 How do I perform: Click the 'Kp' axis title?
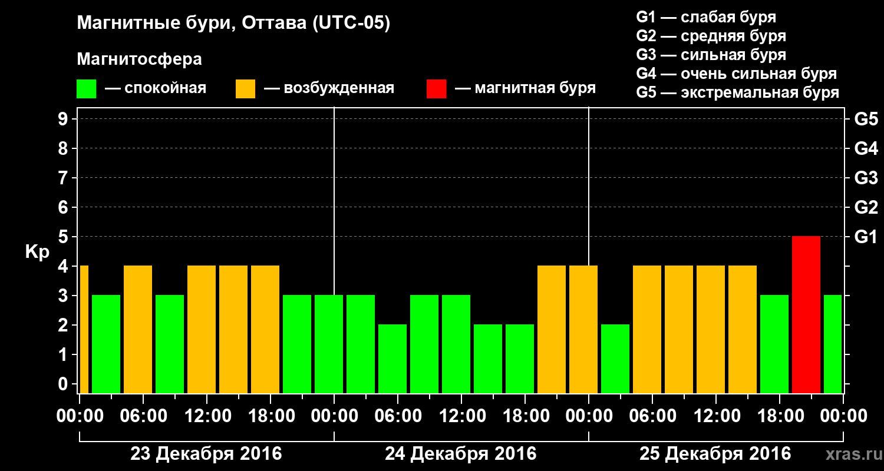click(37, 253)
